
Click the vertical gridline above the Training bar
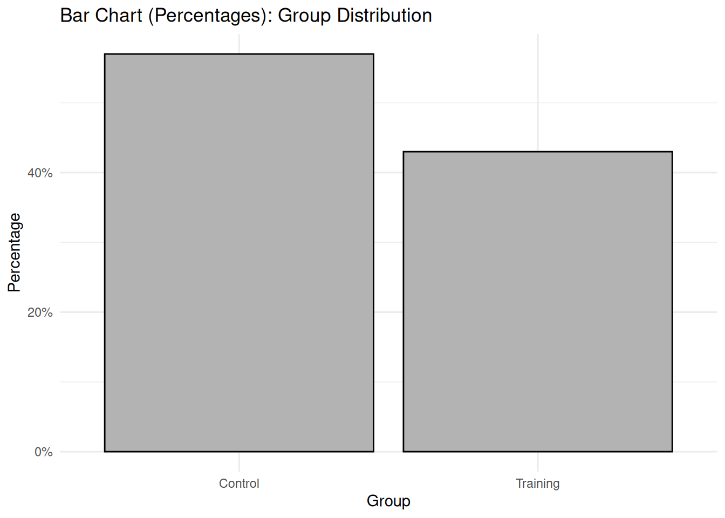click(x=538, y=92)
